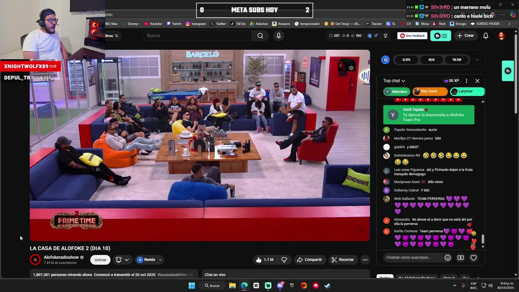Open the emoji picker in chat input
Viewport: 519px width, 292px height.
(x=448, y=258)
